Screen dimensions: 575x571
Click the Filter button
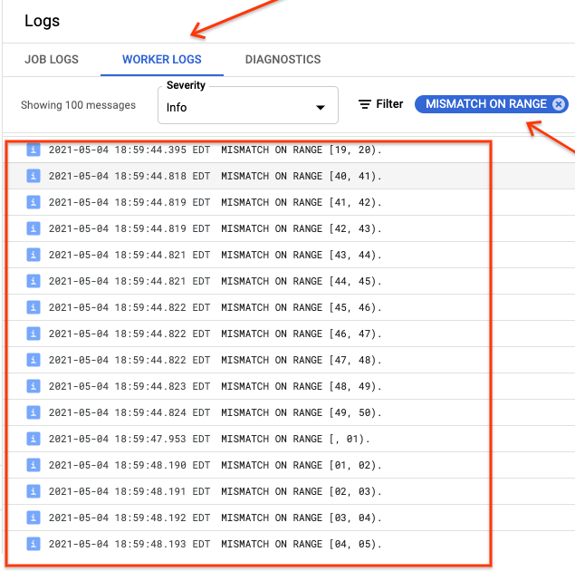[x=380, y=104]
